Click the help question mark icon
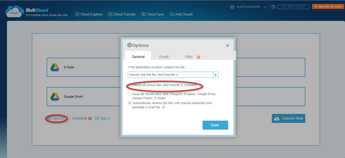 tap(164, 107)
